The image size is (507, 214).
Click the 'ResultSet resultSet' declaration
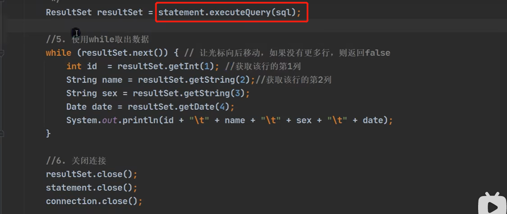tap(94, 12)
